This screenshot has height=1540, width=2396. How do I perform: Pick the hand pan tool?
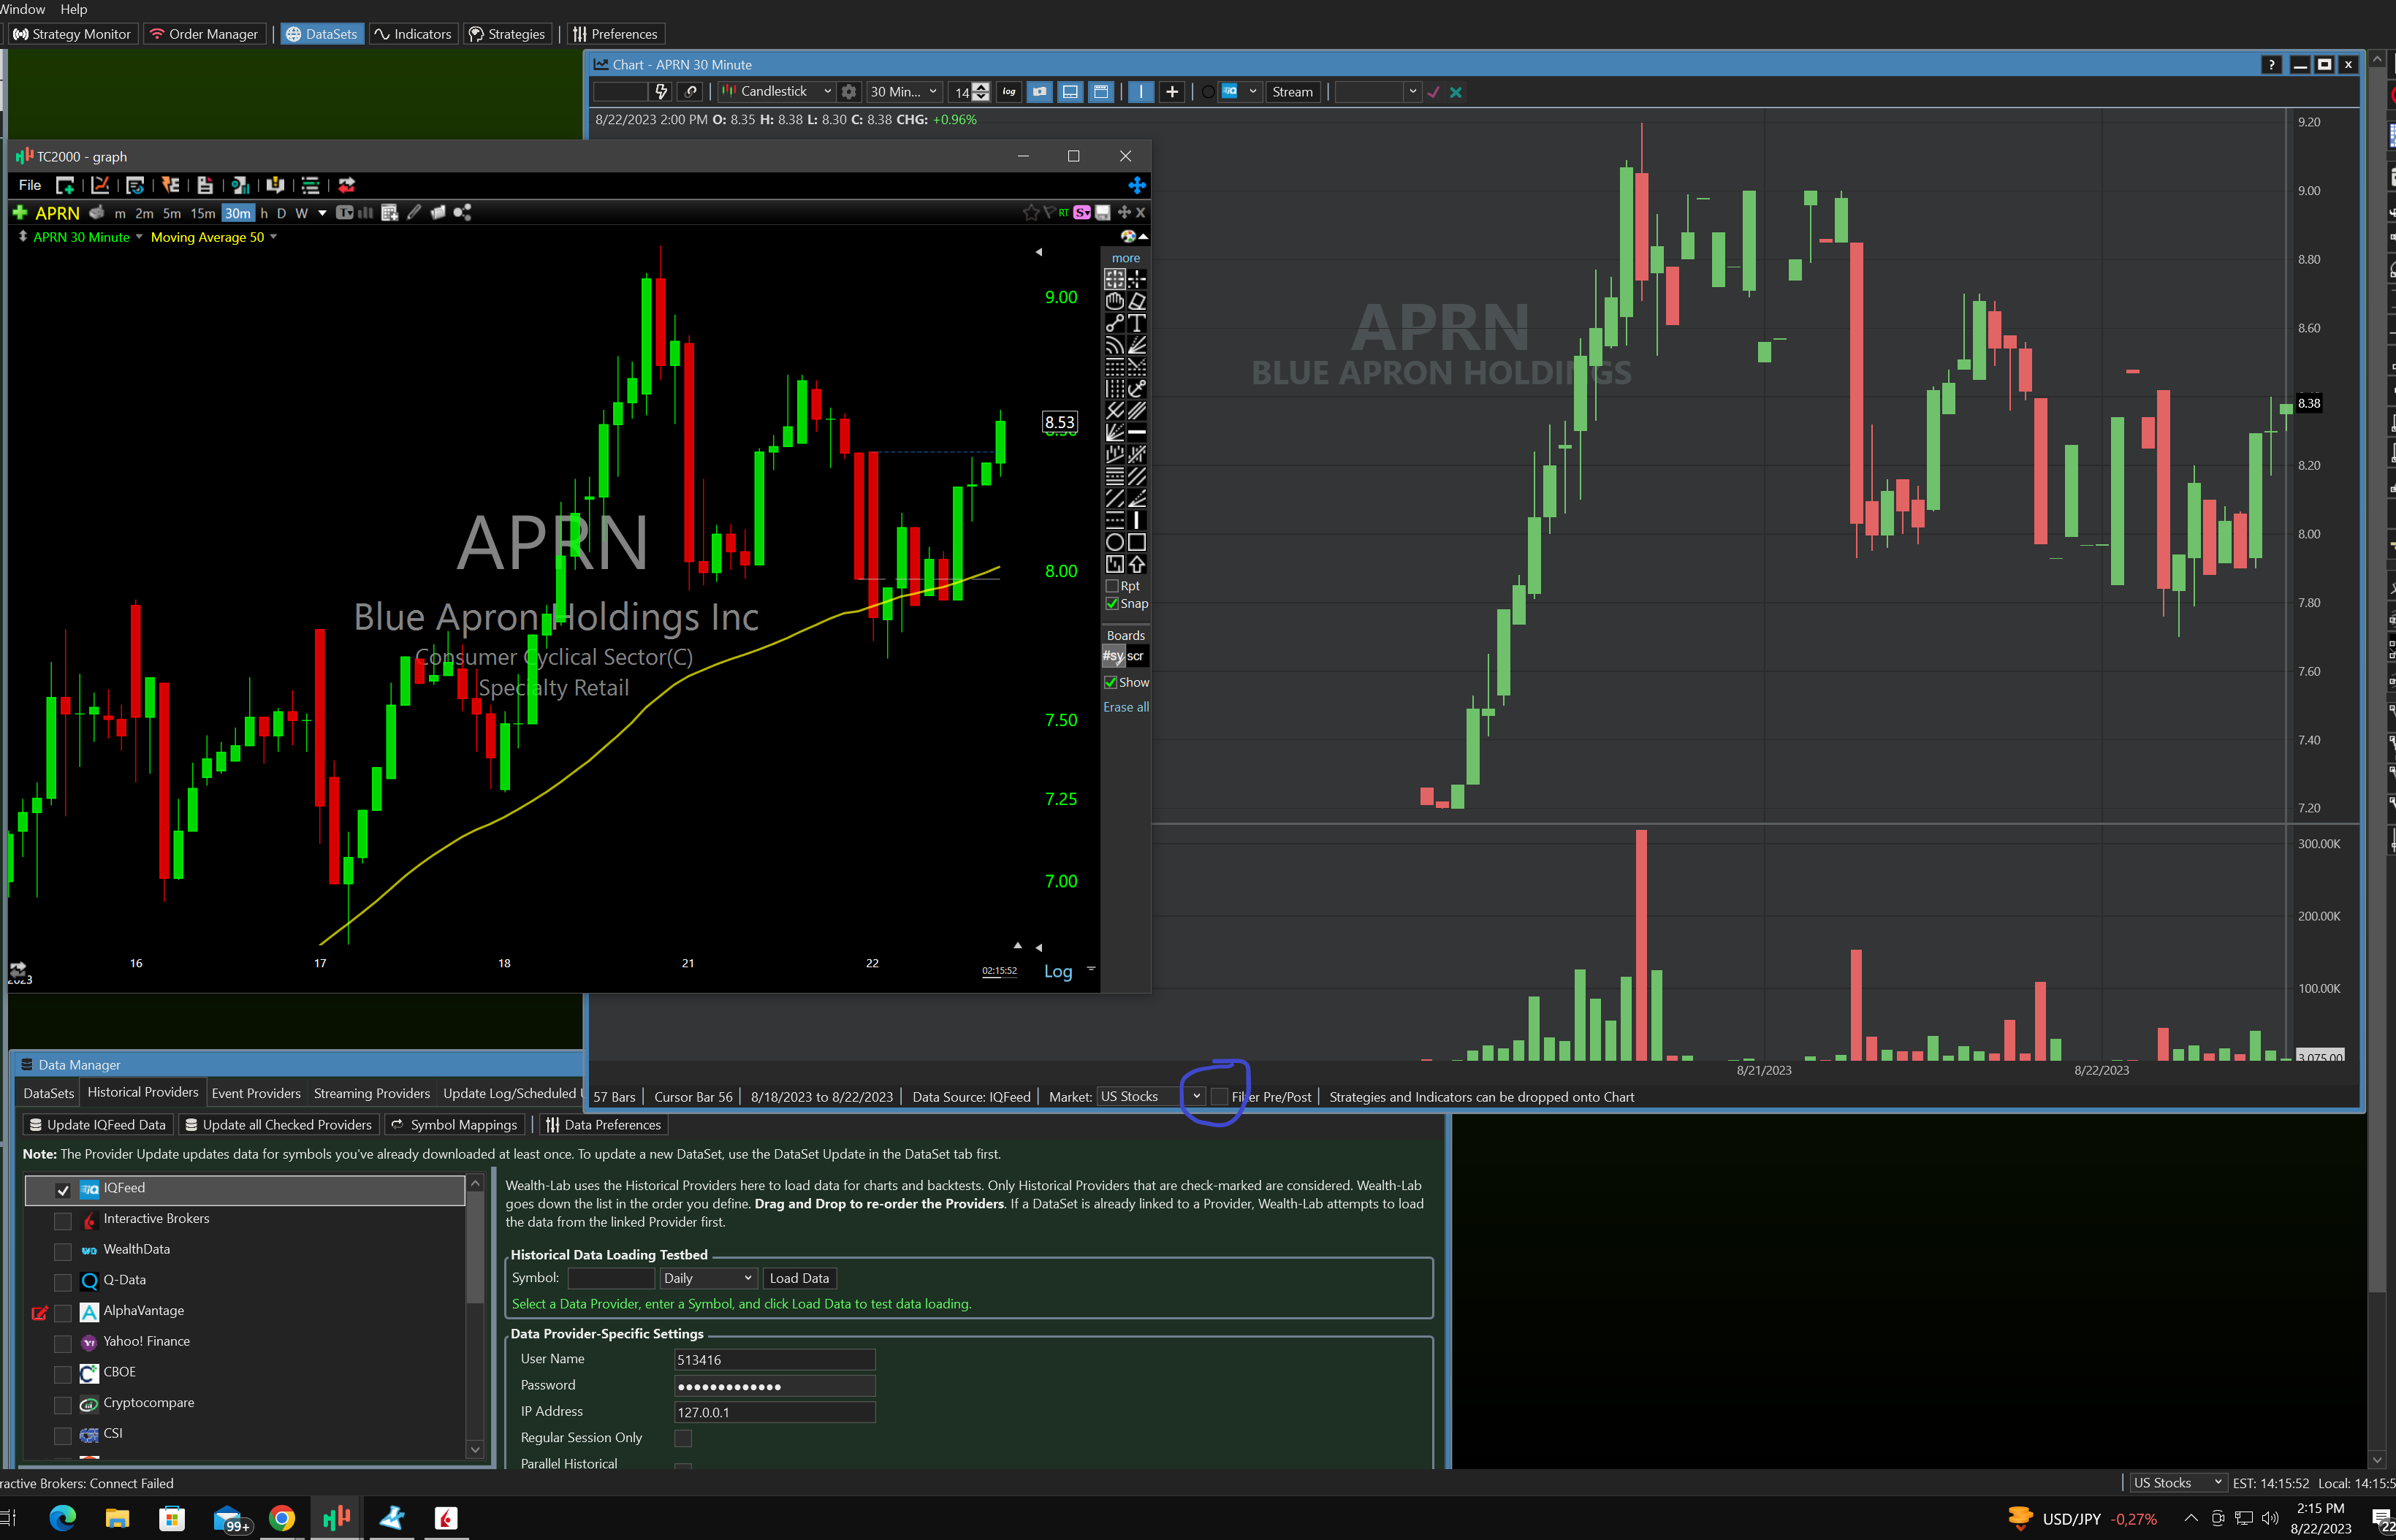[x=1114, y=301]
